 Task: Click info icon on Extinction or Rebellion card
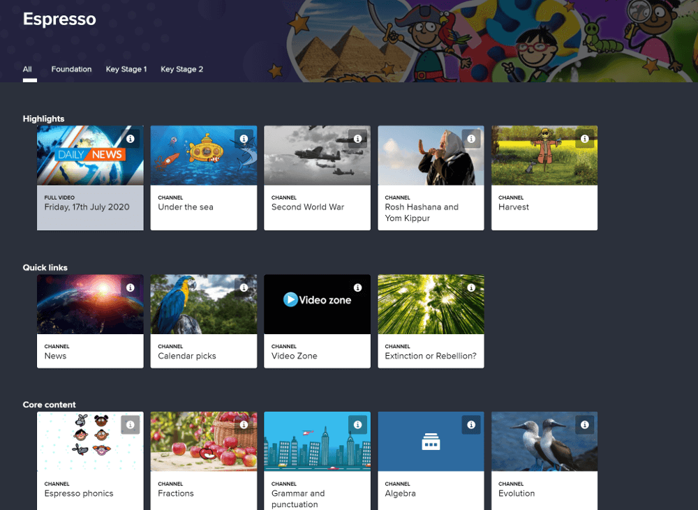471,288
